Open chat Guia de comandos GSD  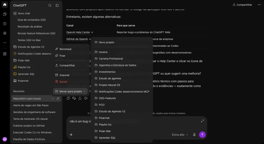point(32,20)
